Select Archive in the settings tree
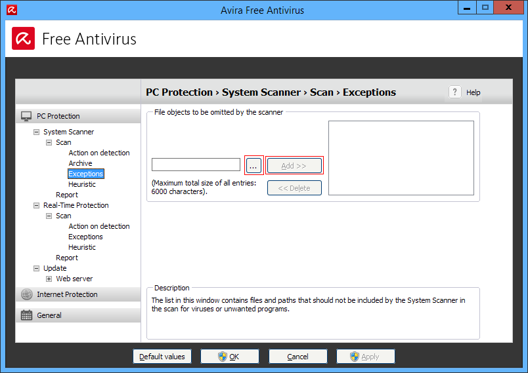This screenshot has height=373, width=528. coord(80,163)
